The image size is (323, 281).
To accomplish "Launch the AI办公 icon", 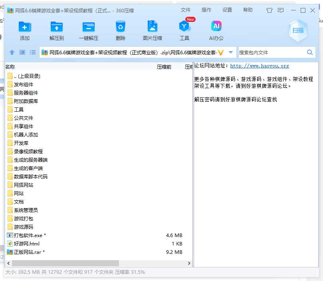I will coord(216,26).
